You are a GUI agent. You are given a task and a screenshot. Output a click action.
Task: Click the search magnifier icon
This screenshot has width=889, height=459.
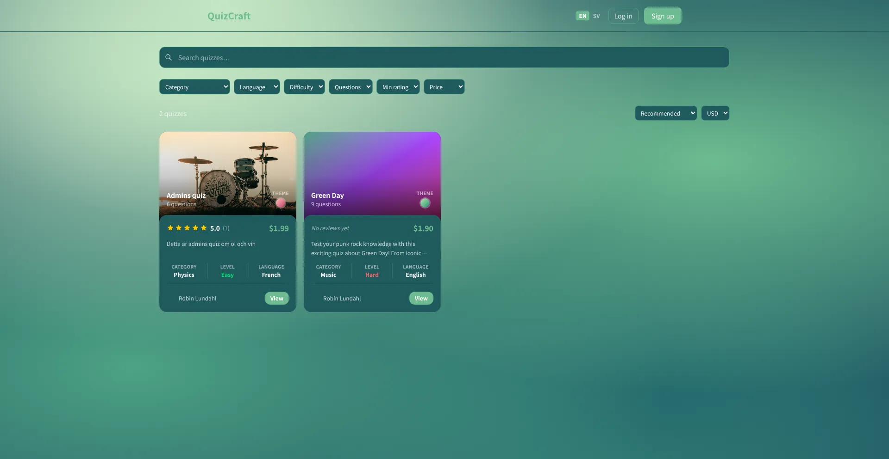[169, 57]
